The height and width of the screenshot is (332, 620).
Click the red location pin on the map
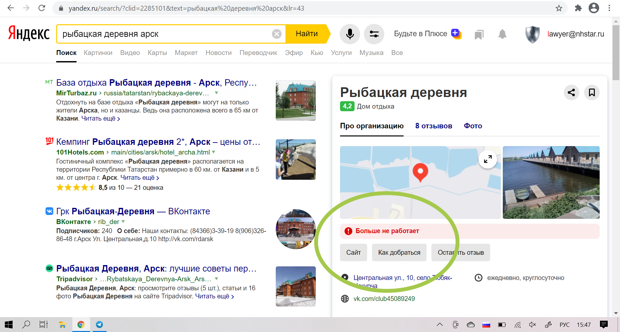420,172
